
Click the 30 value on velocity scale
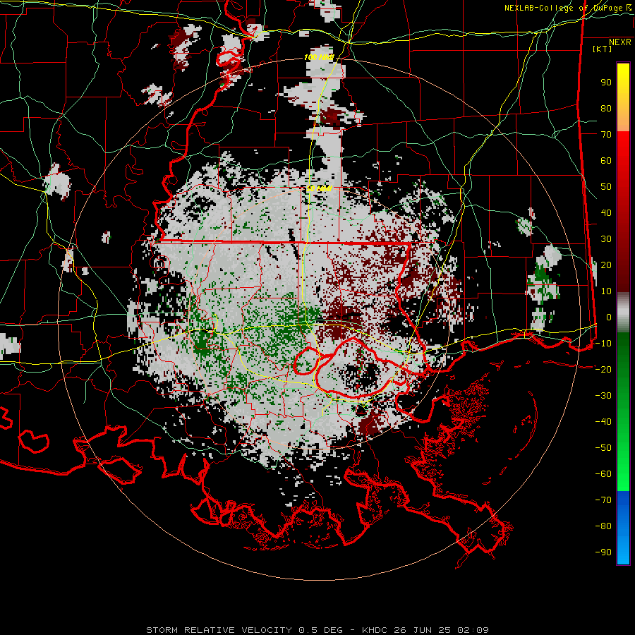coord(606,239)
